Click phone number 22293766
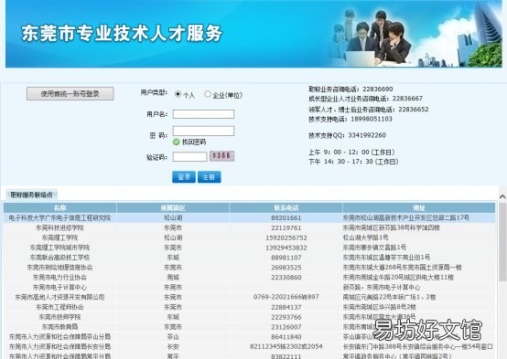This screenshot has height=359, width=507. (x=286, y=317)
